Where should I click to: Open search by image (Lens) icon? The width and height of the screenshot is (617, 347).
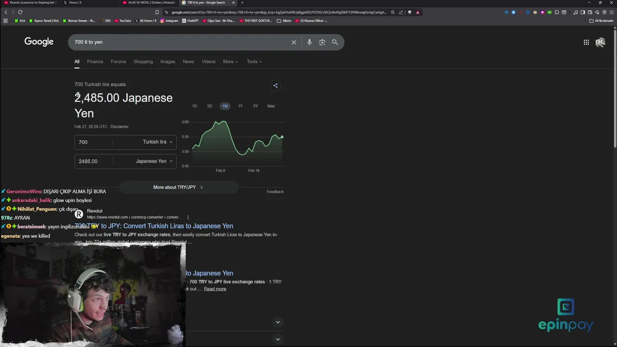[x=322, y=42]
